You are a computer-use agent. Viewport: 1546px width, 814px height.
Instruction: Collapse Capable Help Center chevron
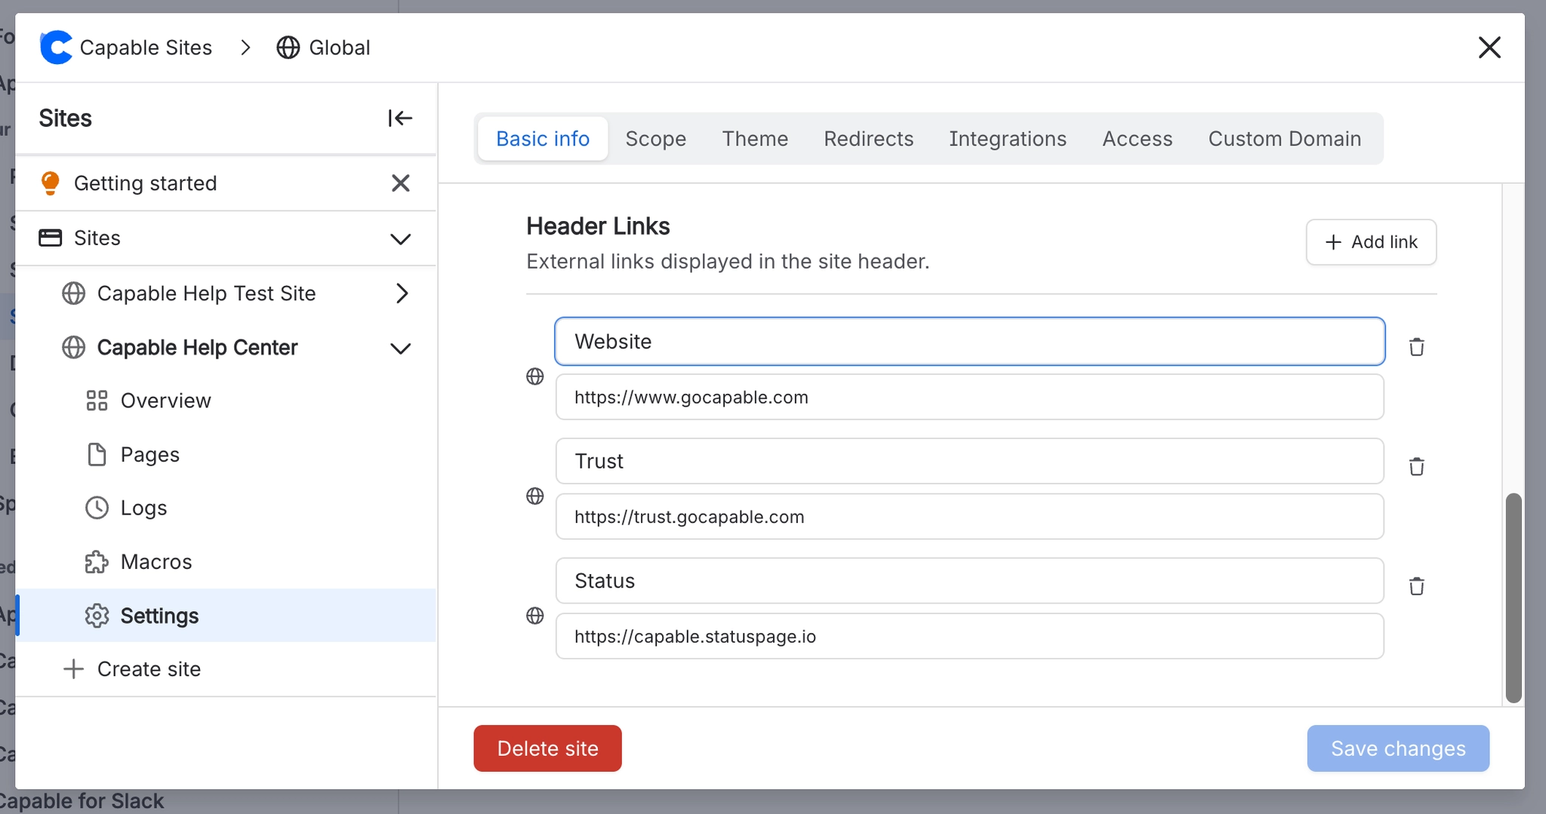pyautogui.click(x=400, y=349)
